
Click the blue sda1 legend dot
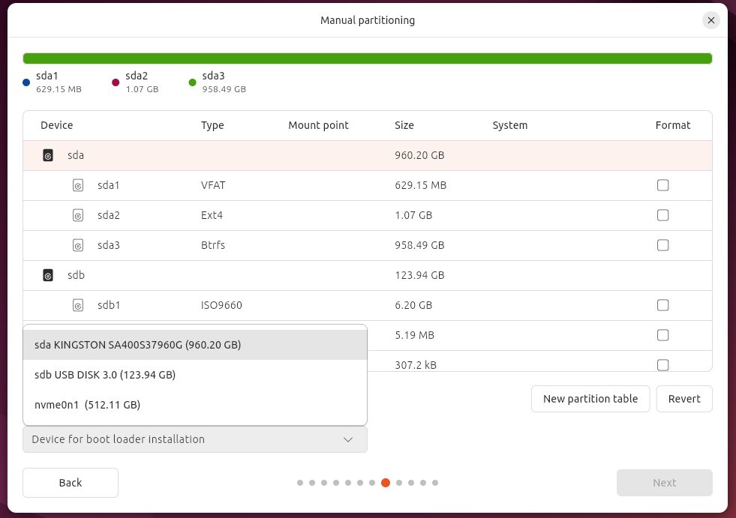27,82
